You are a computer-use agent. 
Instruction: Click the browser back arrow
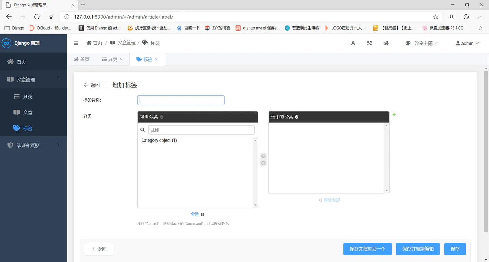[9, 17]
